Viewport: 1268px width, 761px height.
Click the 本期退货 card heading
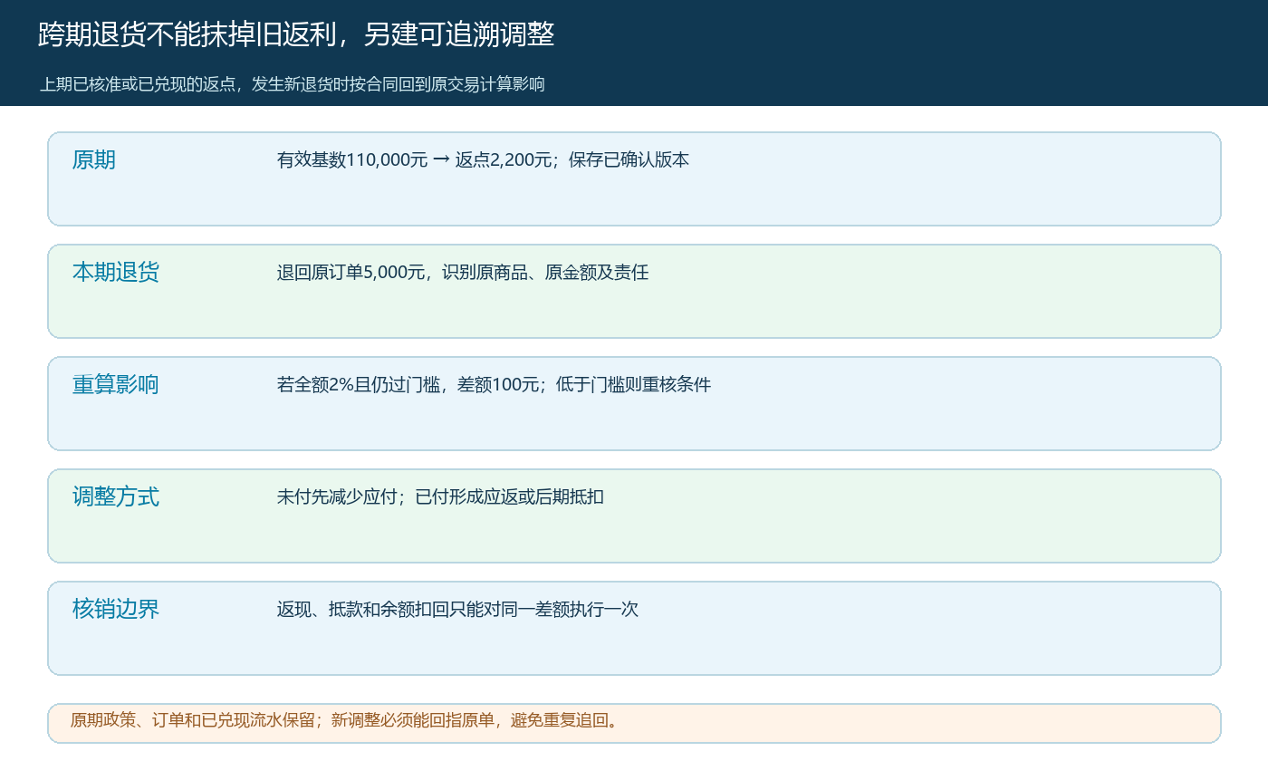[x=116, y=273]
